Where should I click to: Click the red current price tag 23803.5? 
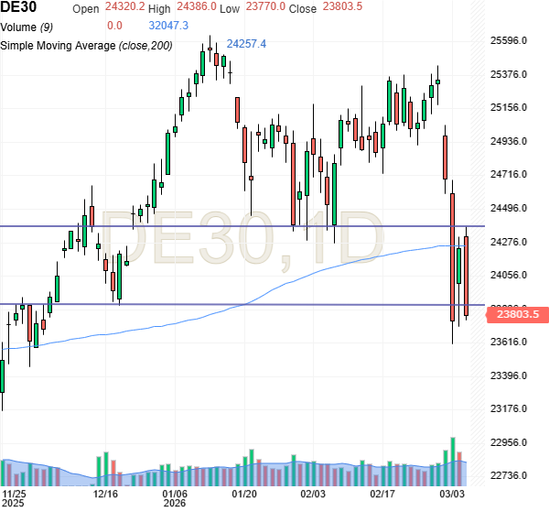pyautogui.click(x=517, y=314)
